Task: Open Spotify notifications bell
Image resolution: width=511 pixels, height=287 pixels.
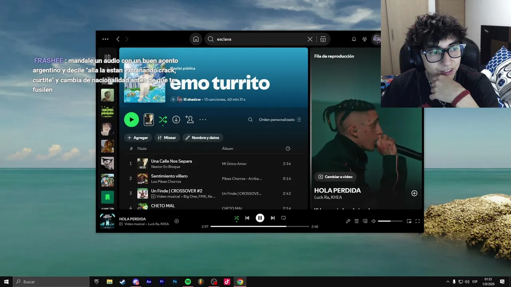Action: 354,39
